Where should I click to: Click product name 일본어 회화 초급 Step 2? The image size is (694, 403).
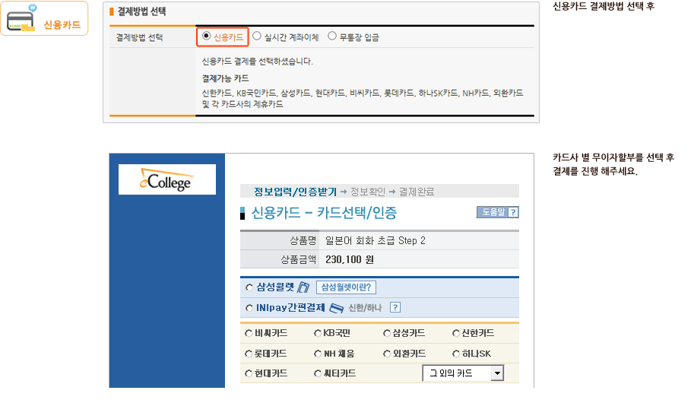coord(376,240)
